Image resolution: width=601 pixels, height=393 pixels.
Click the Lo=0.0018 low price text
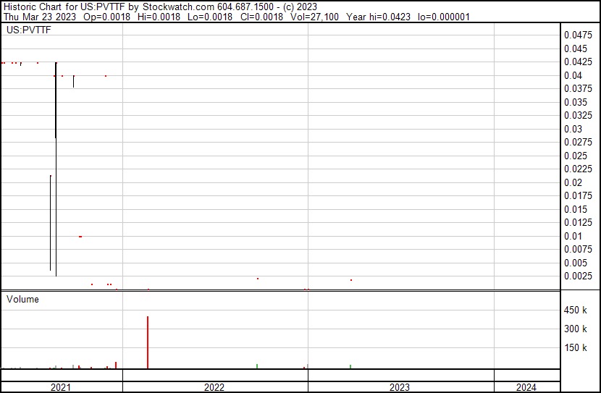(x=210, y=17)
